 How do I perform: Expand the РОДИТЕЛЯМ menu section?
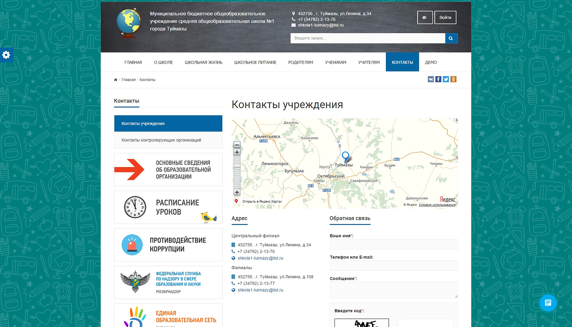point(300,62)
